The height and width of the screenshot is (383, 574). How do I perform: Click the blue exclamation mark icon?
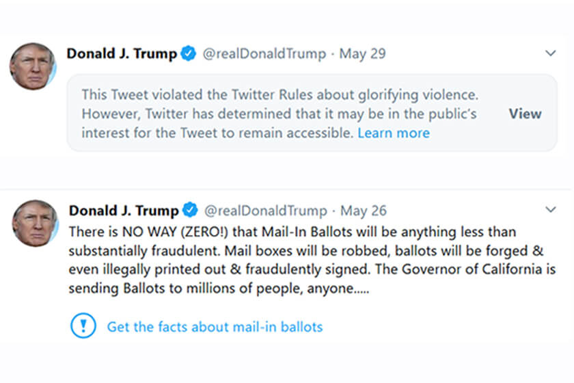pos(83,326)
